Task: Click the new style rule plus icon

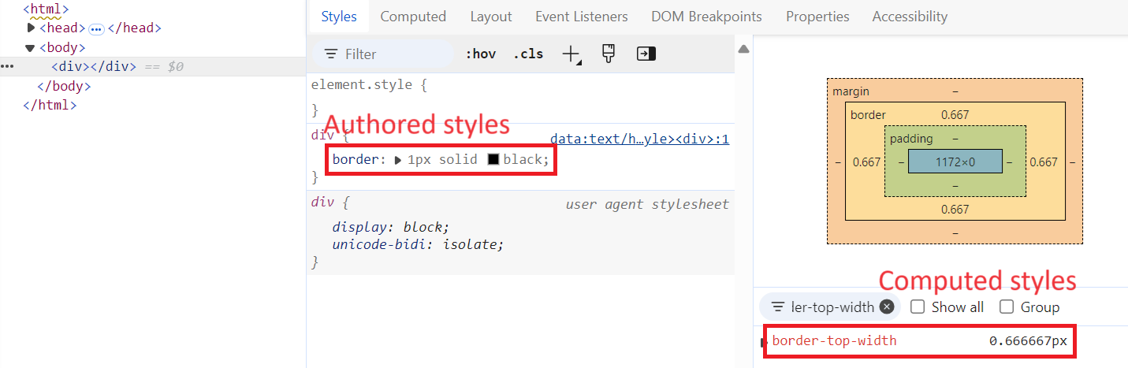Action: click(x=570, y=54)
